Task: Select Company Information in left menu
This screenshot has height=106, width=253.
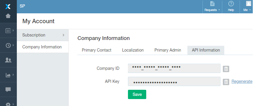Action: 43,47
